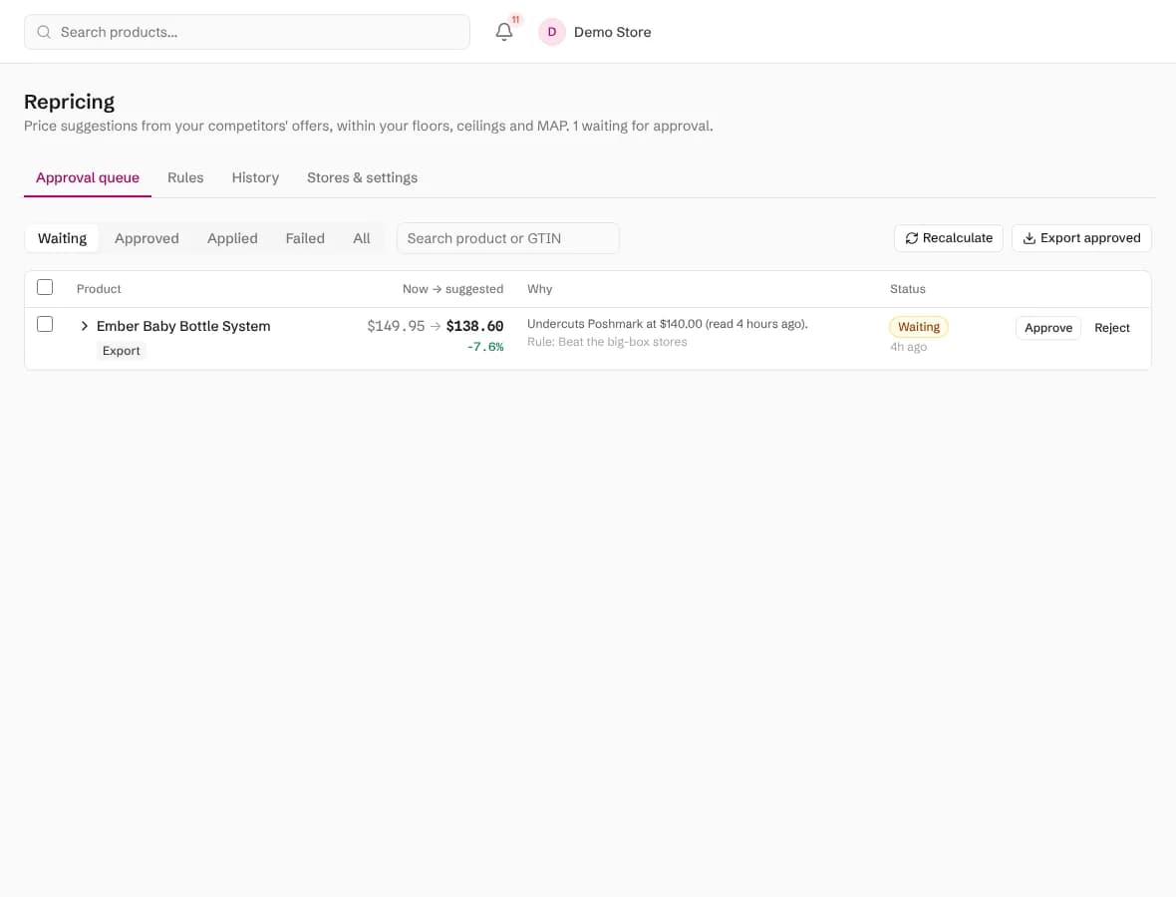Focus the Search product or GTIN field

507,238
